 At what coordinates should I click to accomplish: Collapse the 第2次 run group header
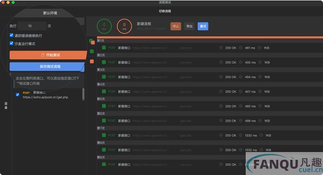pos(210,55)
